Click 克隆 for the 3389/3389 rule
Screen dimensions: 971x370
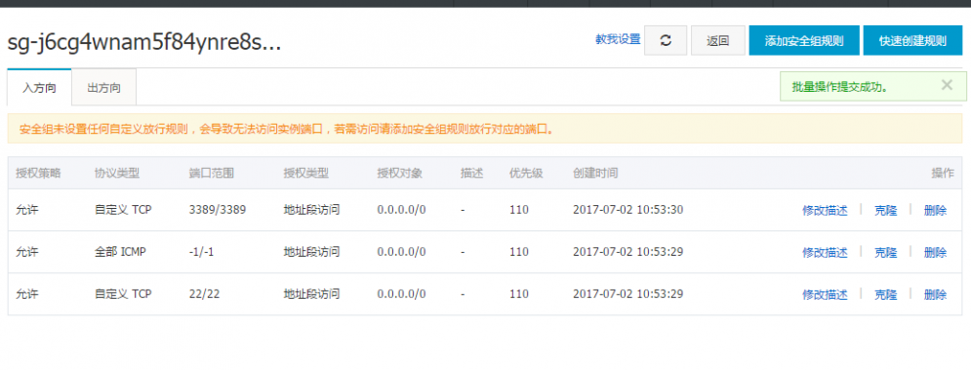(x=885, y=210)
